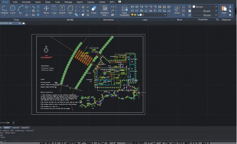
Task: Click the Copy Clip icon in Clipboard
Action: pos(230,11)
